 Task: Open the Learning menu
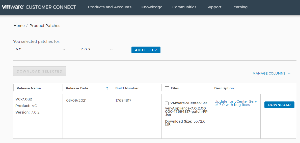[x=239, y=7]
